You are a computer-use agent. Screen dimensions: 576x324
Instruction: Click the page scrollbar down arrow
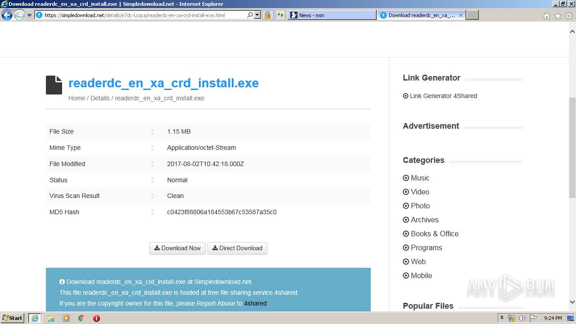(572, 302)
